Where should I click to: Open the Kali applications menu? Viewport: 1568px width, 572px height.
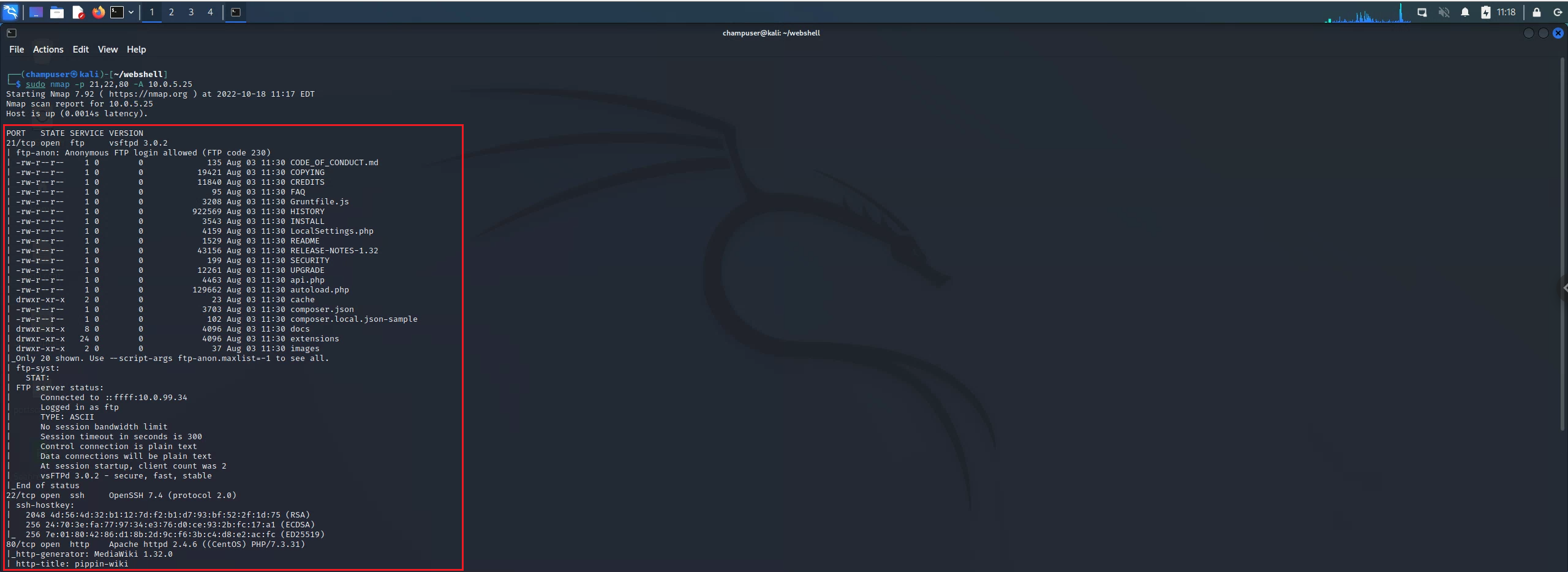(x=10, y=12)
